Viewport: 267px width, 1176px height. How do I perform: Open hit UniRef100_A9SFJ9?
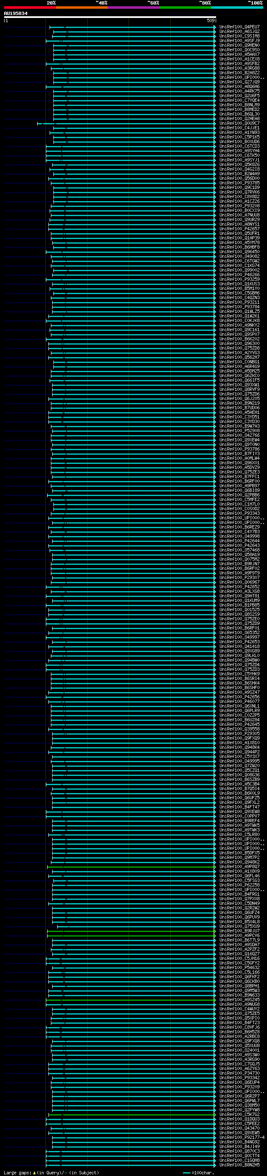[x=239, y=40]
